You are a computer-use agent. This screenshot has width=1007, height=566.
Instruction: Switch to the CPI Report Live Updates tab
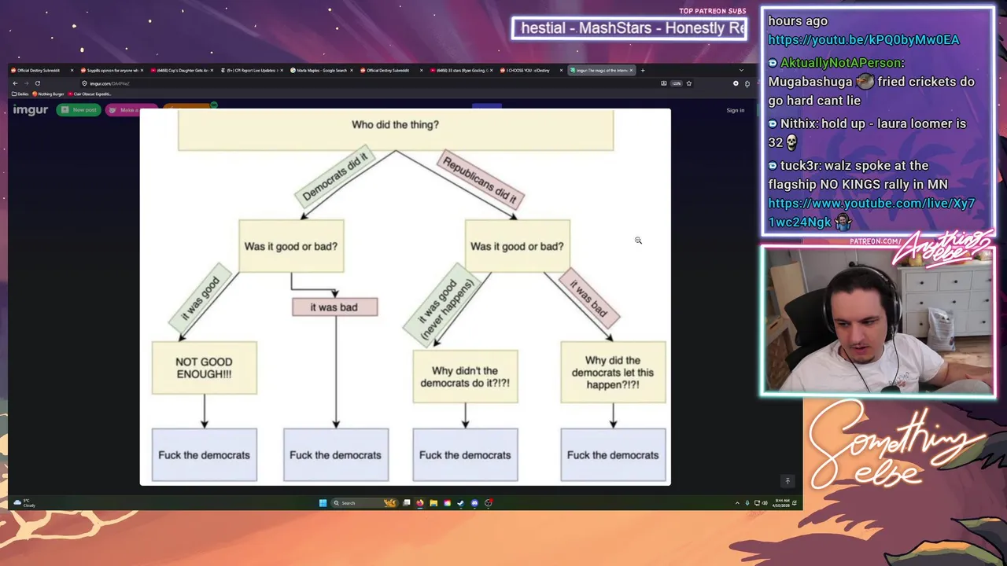click(x=251, y=71)
